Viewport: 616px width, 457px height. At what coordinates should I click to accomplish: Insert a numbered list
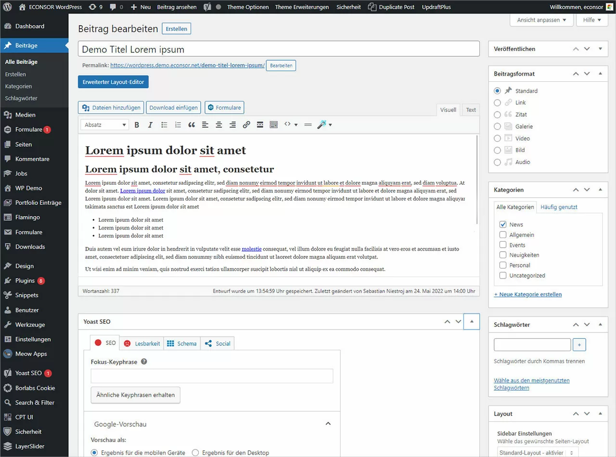tap(177, 125)
